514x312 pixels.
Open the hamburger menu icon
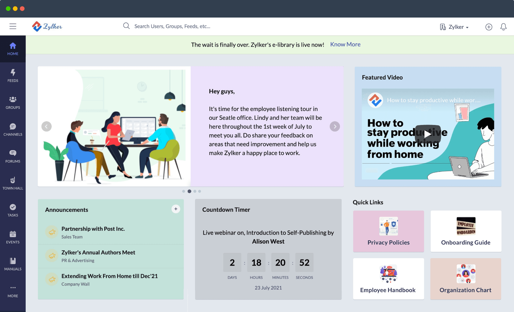click(x=13, y=26)
